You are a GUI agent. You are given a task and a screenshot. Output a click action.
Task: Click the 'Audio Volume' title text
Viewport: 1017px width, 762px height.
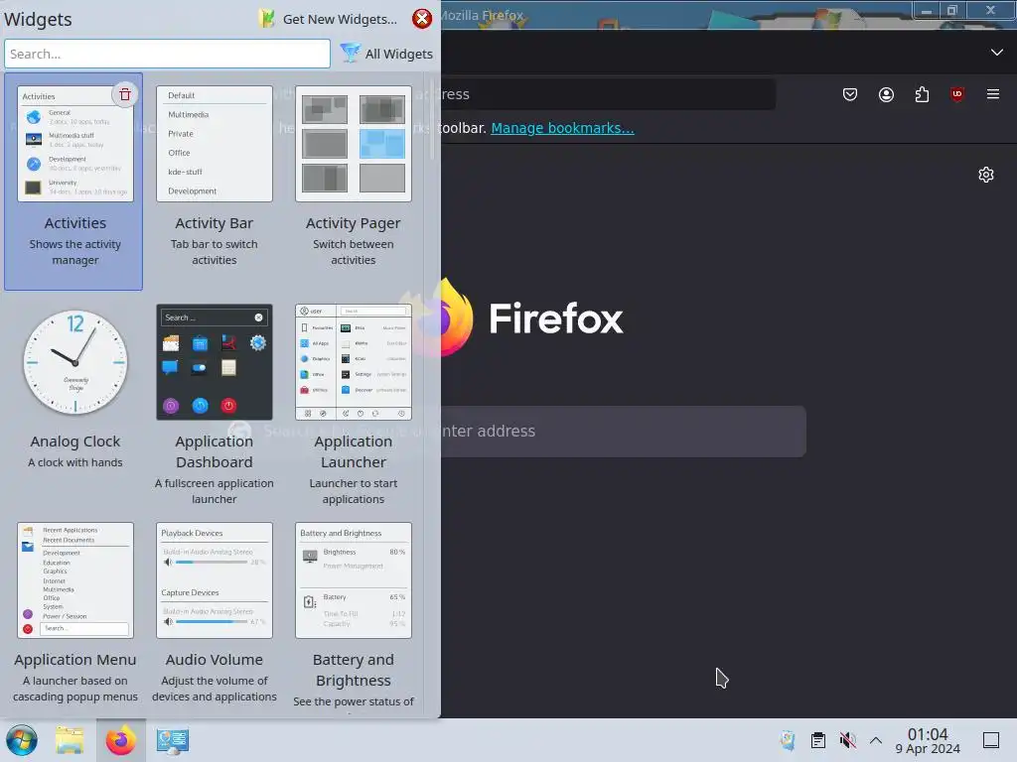tap(215, 660)
